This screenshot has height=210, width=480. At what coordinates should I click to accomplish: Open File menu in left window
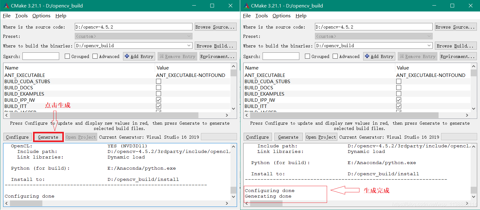point(7,16)
